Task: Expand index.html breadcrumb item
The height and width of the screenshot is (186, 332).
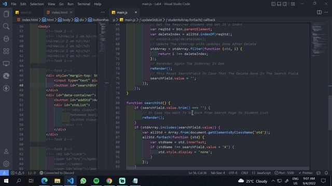Action: click(27, 20)
